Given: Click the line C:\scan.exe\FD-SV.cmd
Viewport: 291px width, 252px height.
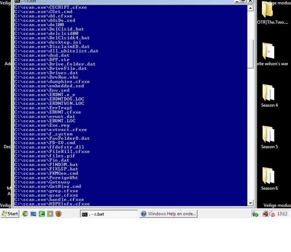Looking at the screenshot, I should pyautogui.click(x=45, y=143).
